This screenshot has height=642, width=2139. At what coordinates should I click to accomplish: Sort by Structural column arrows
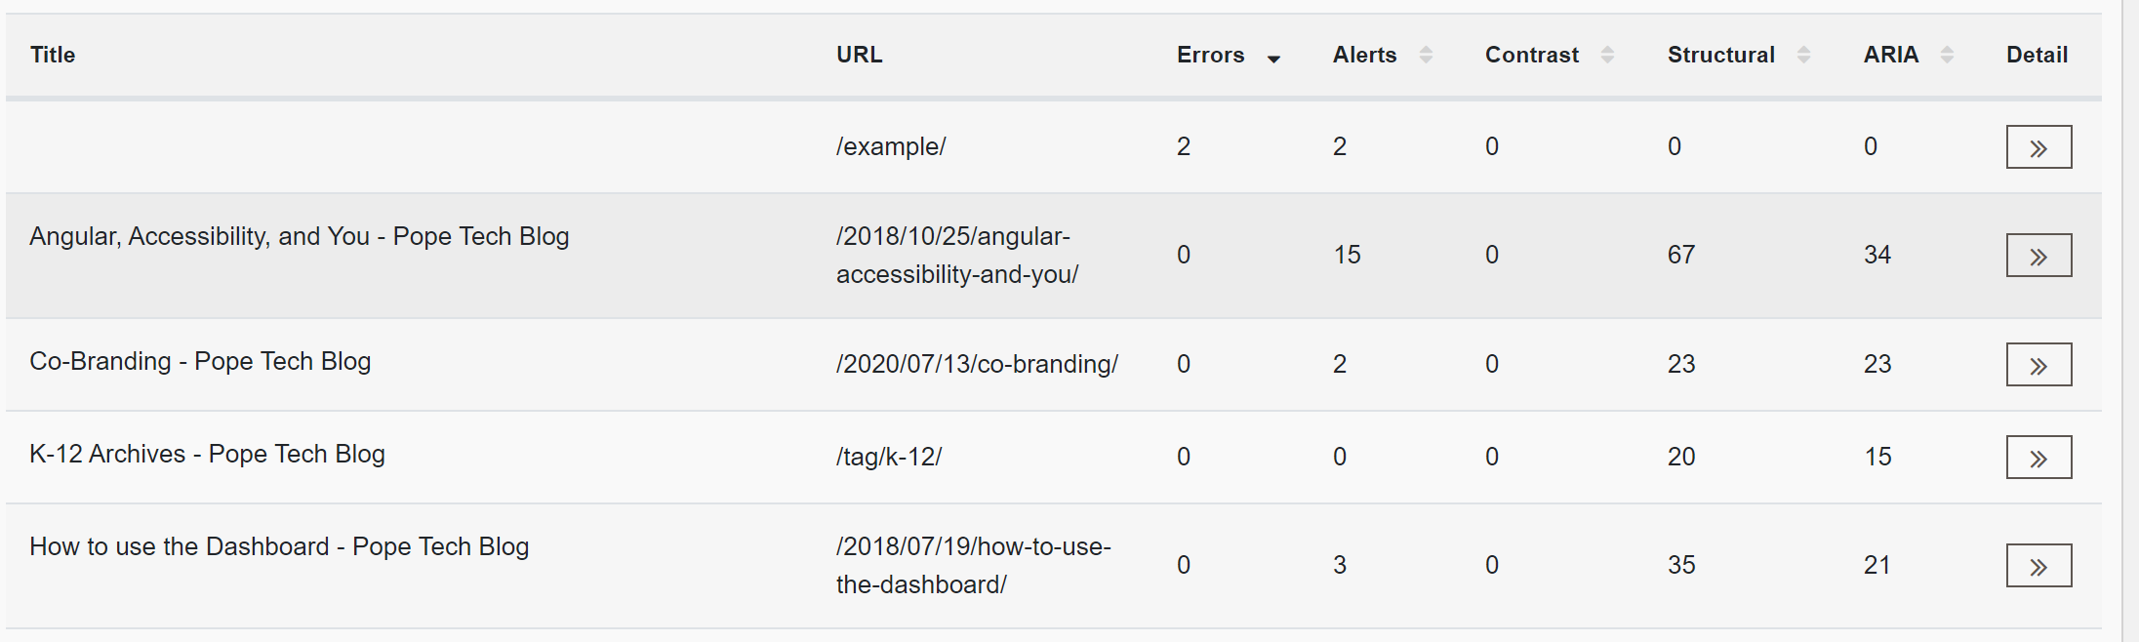tap(1803, 55)
